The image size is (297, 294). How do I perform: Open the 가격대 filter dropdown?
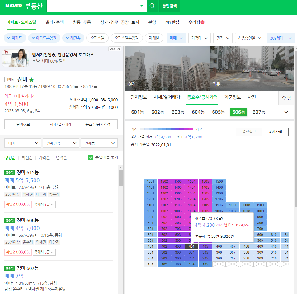(200, 38)
